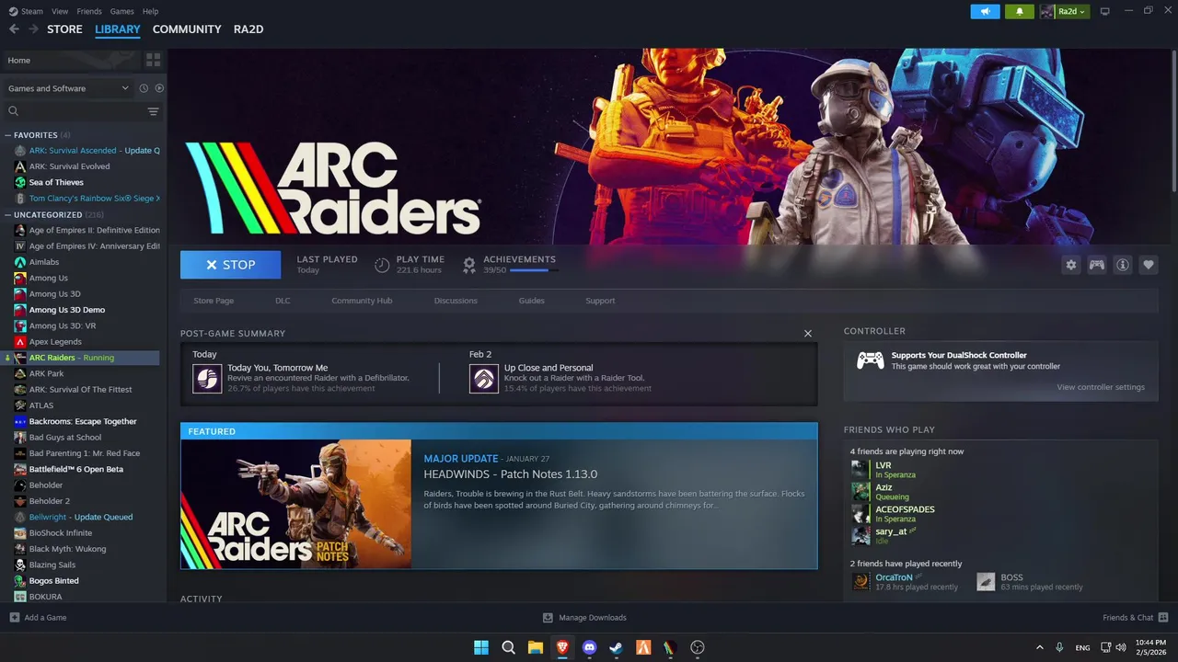The width and height of the screenshot is (1178, 662).
Task: Click the library search field
Action: [x=74, y=111]
